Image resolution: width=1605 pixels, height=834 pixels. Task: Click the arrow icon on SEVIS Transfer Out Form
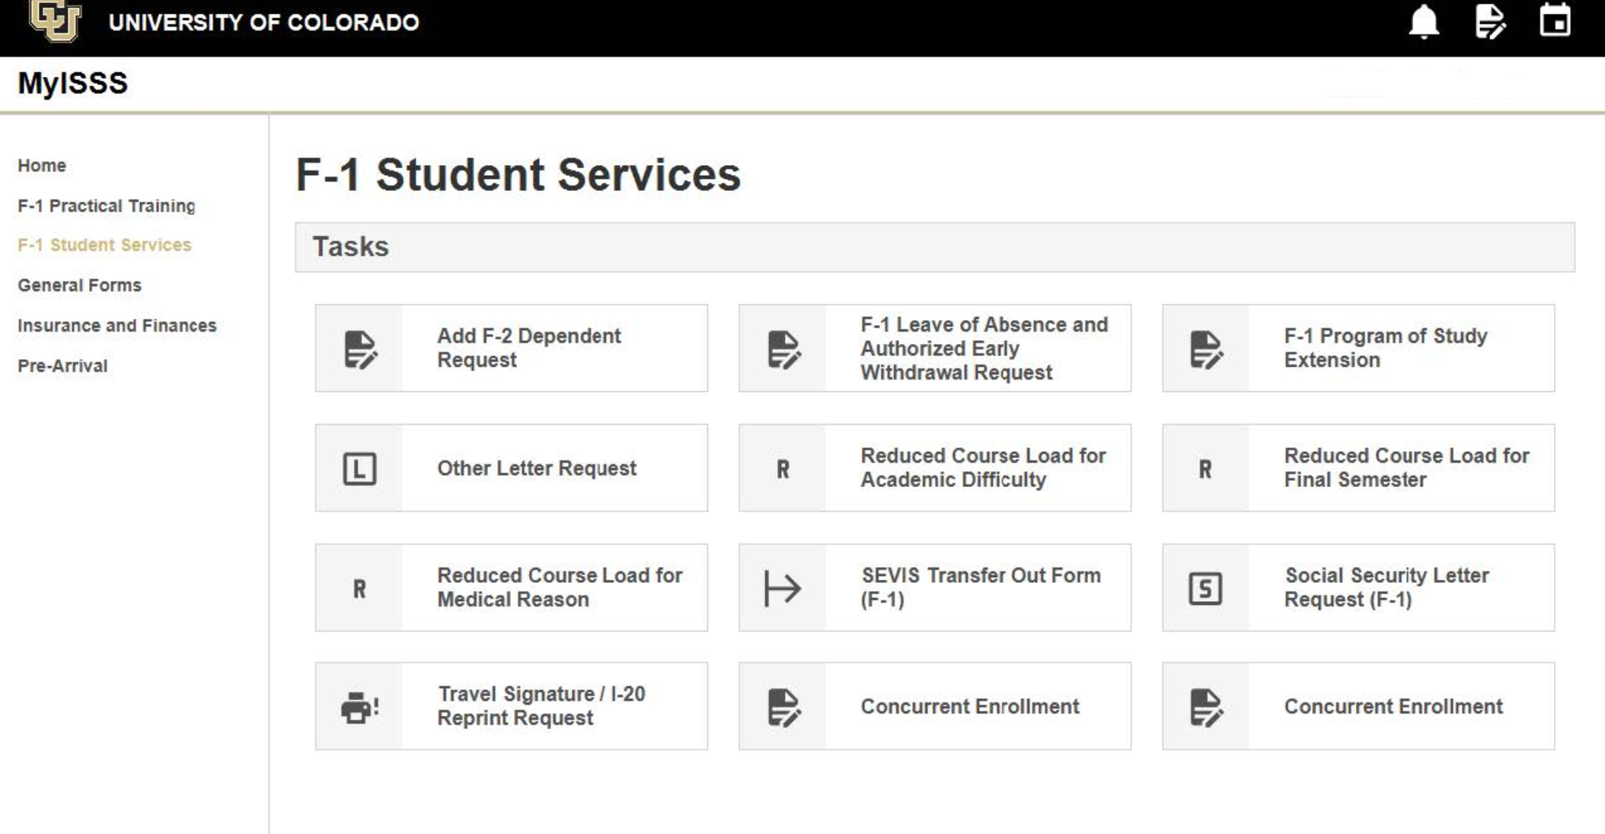(x=782, y=588)
